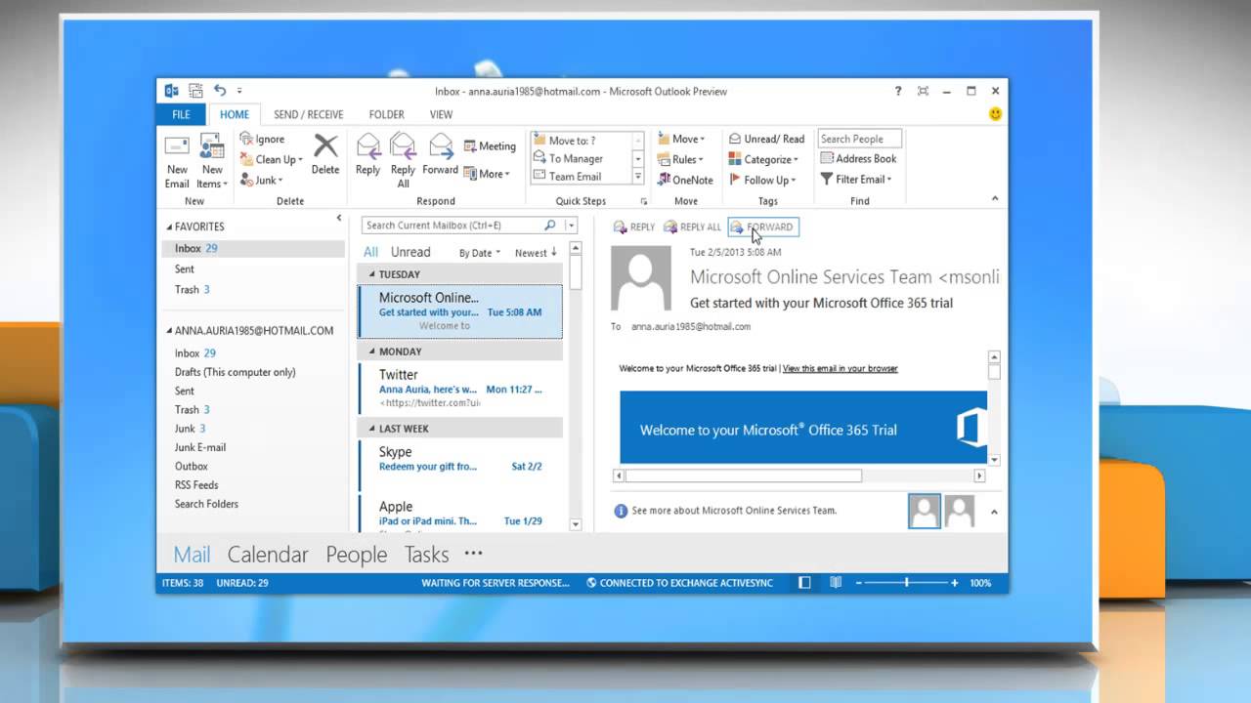Click the inline FORWARD button in reading pane

[x=762, y=227]
